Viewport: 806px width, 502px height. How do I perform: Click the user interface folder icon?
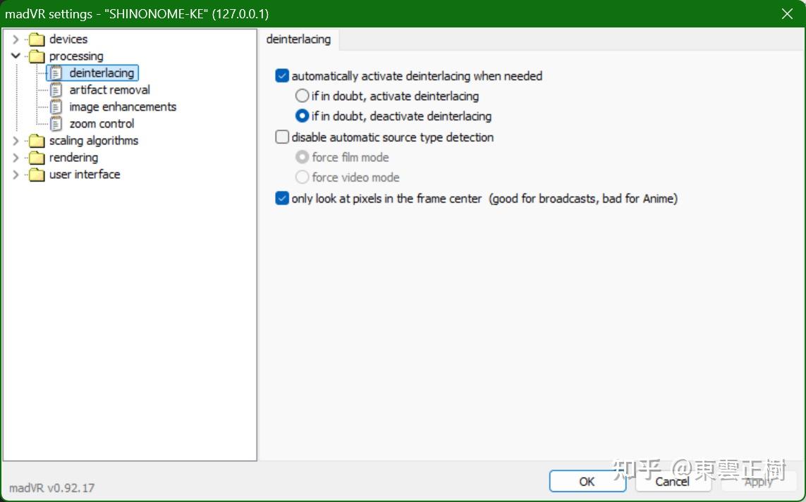pos(37,175)
